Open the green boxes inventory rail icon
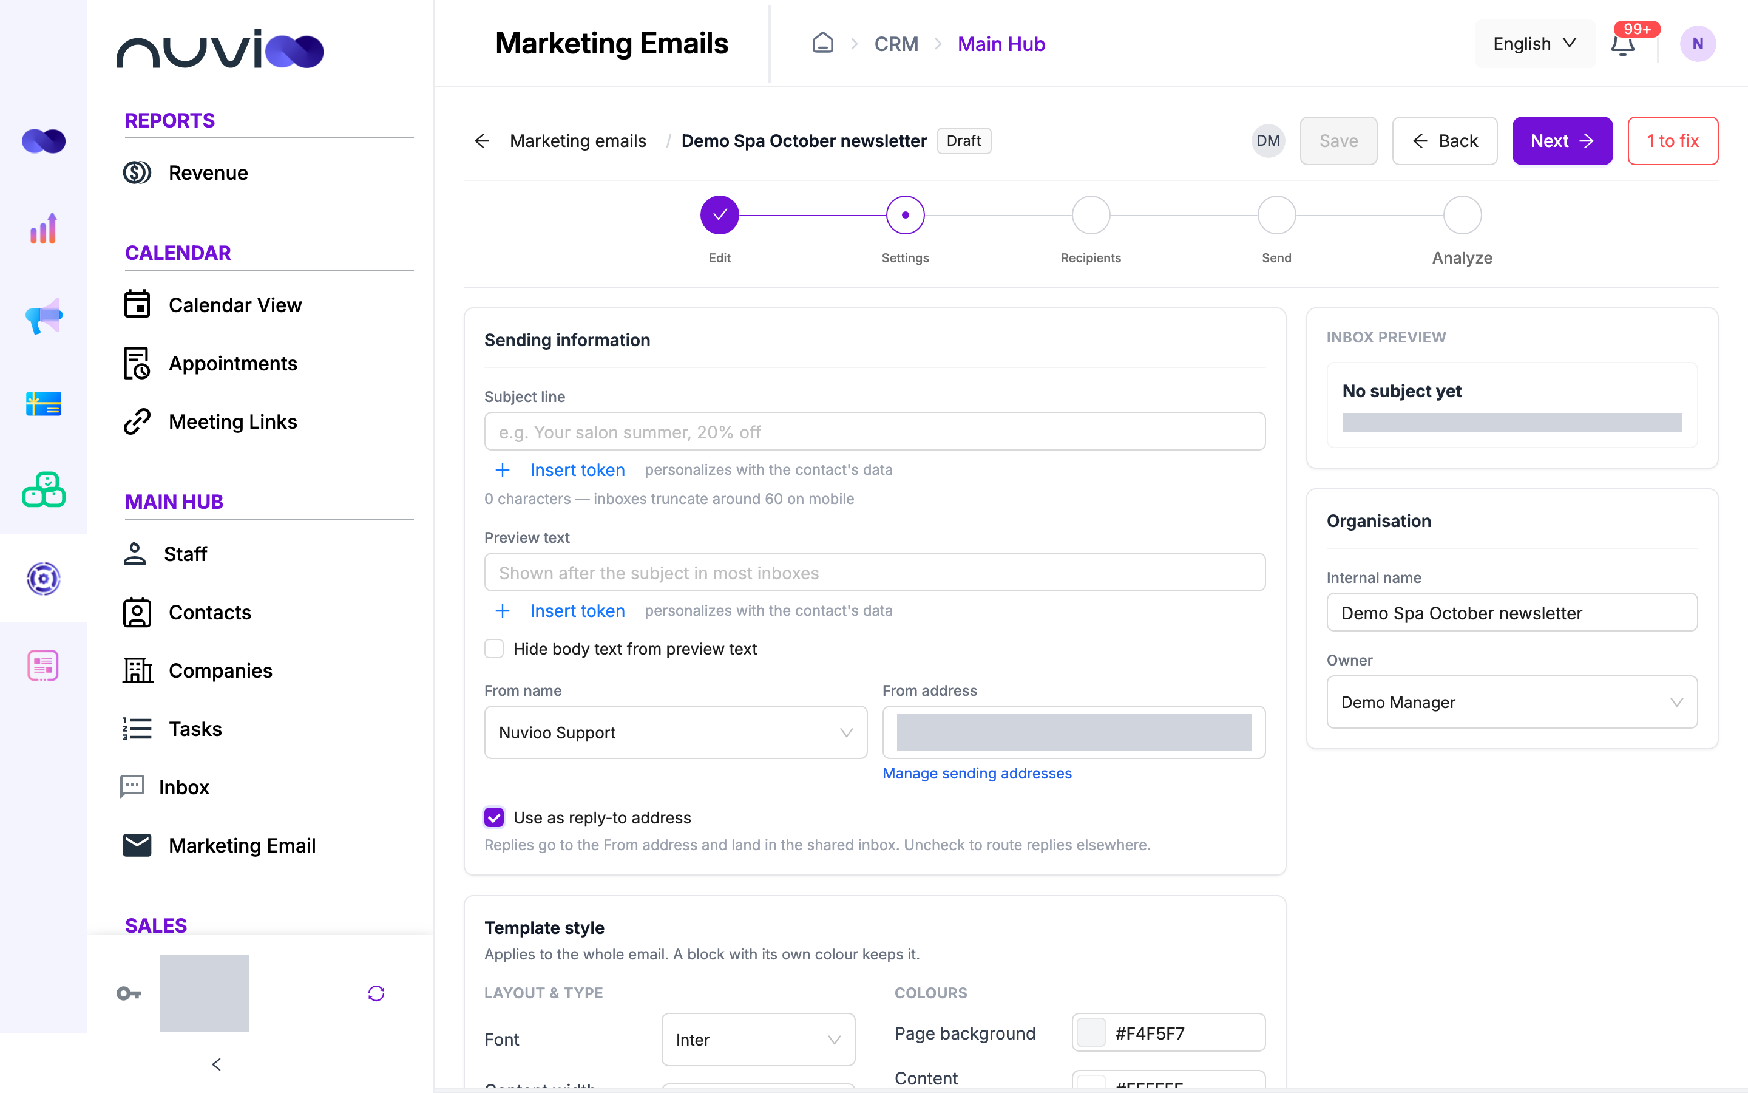This screenshot has width=1748, height=1093. click(43, 490)
